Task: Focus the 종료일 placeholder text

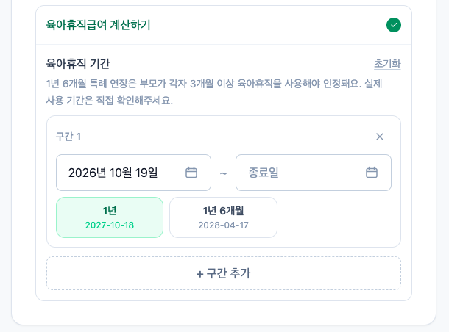Action: point(264,173)
